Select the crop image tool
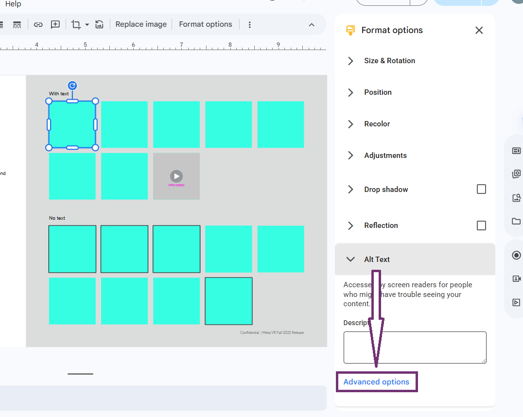This screenshot has width=523, height=417. click(76, 24)
